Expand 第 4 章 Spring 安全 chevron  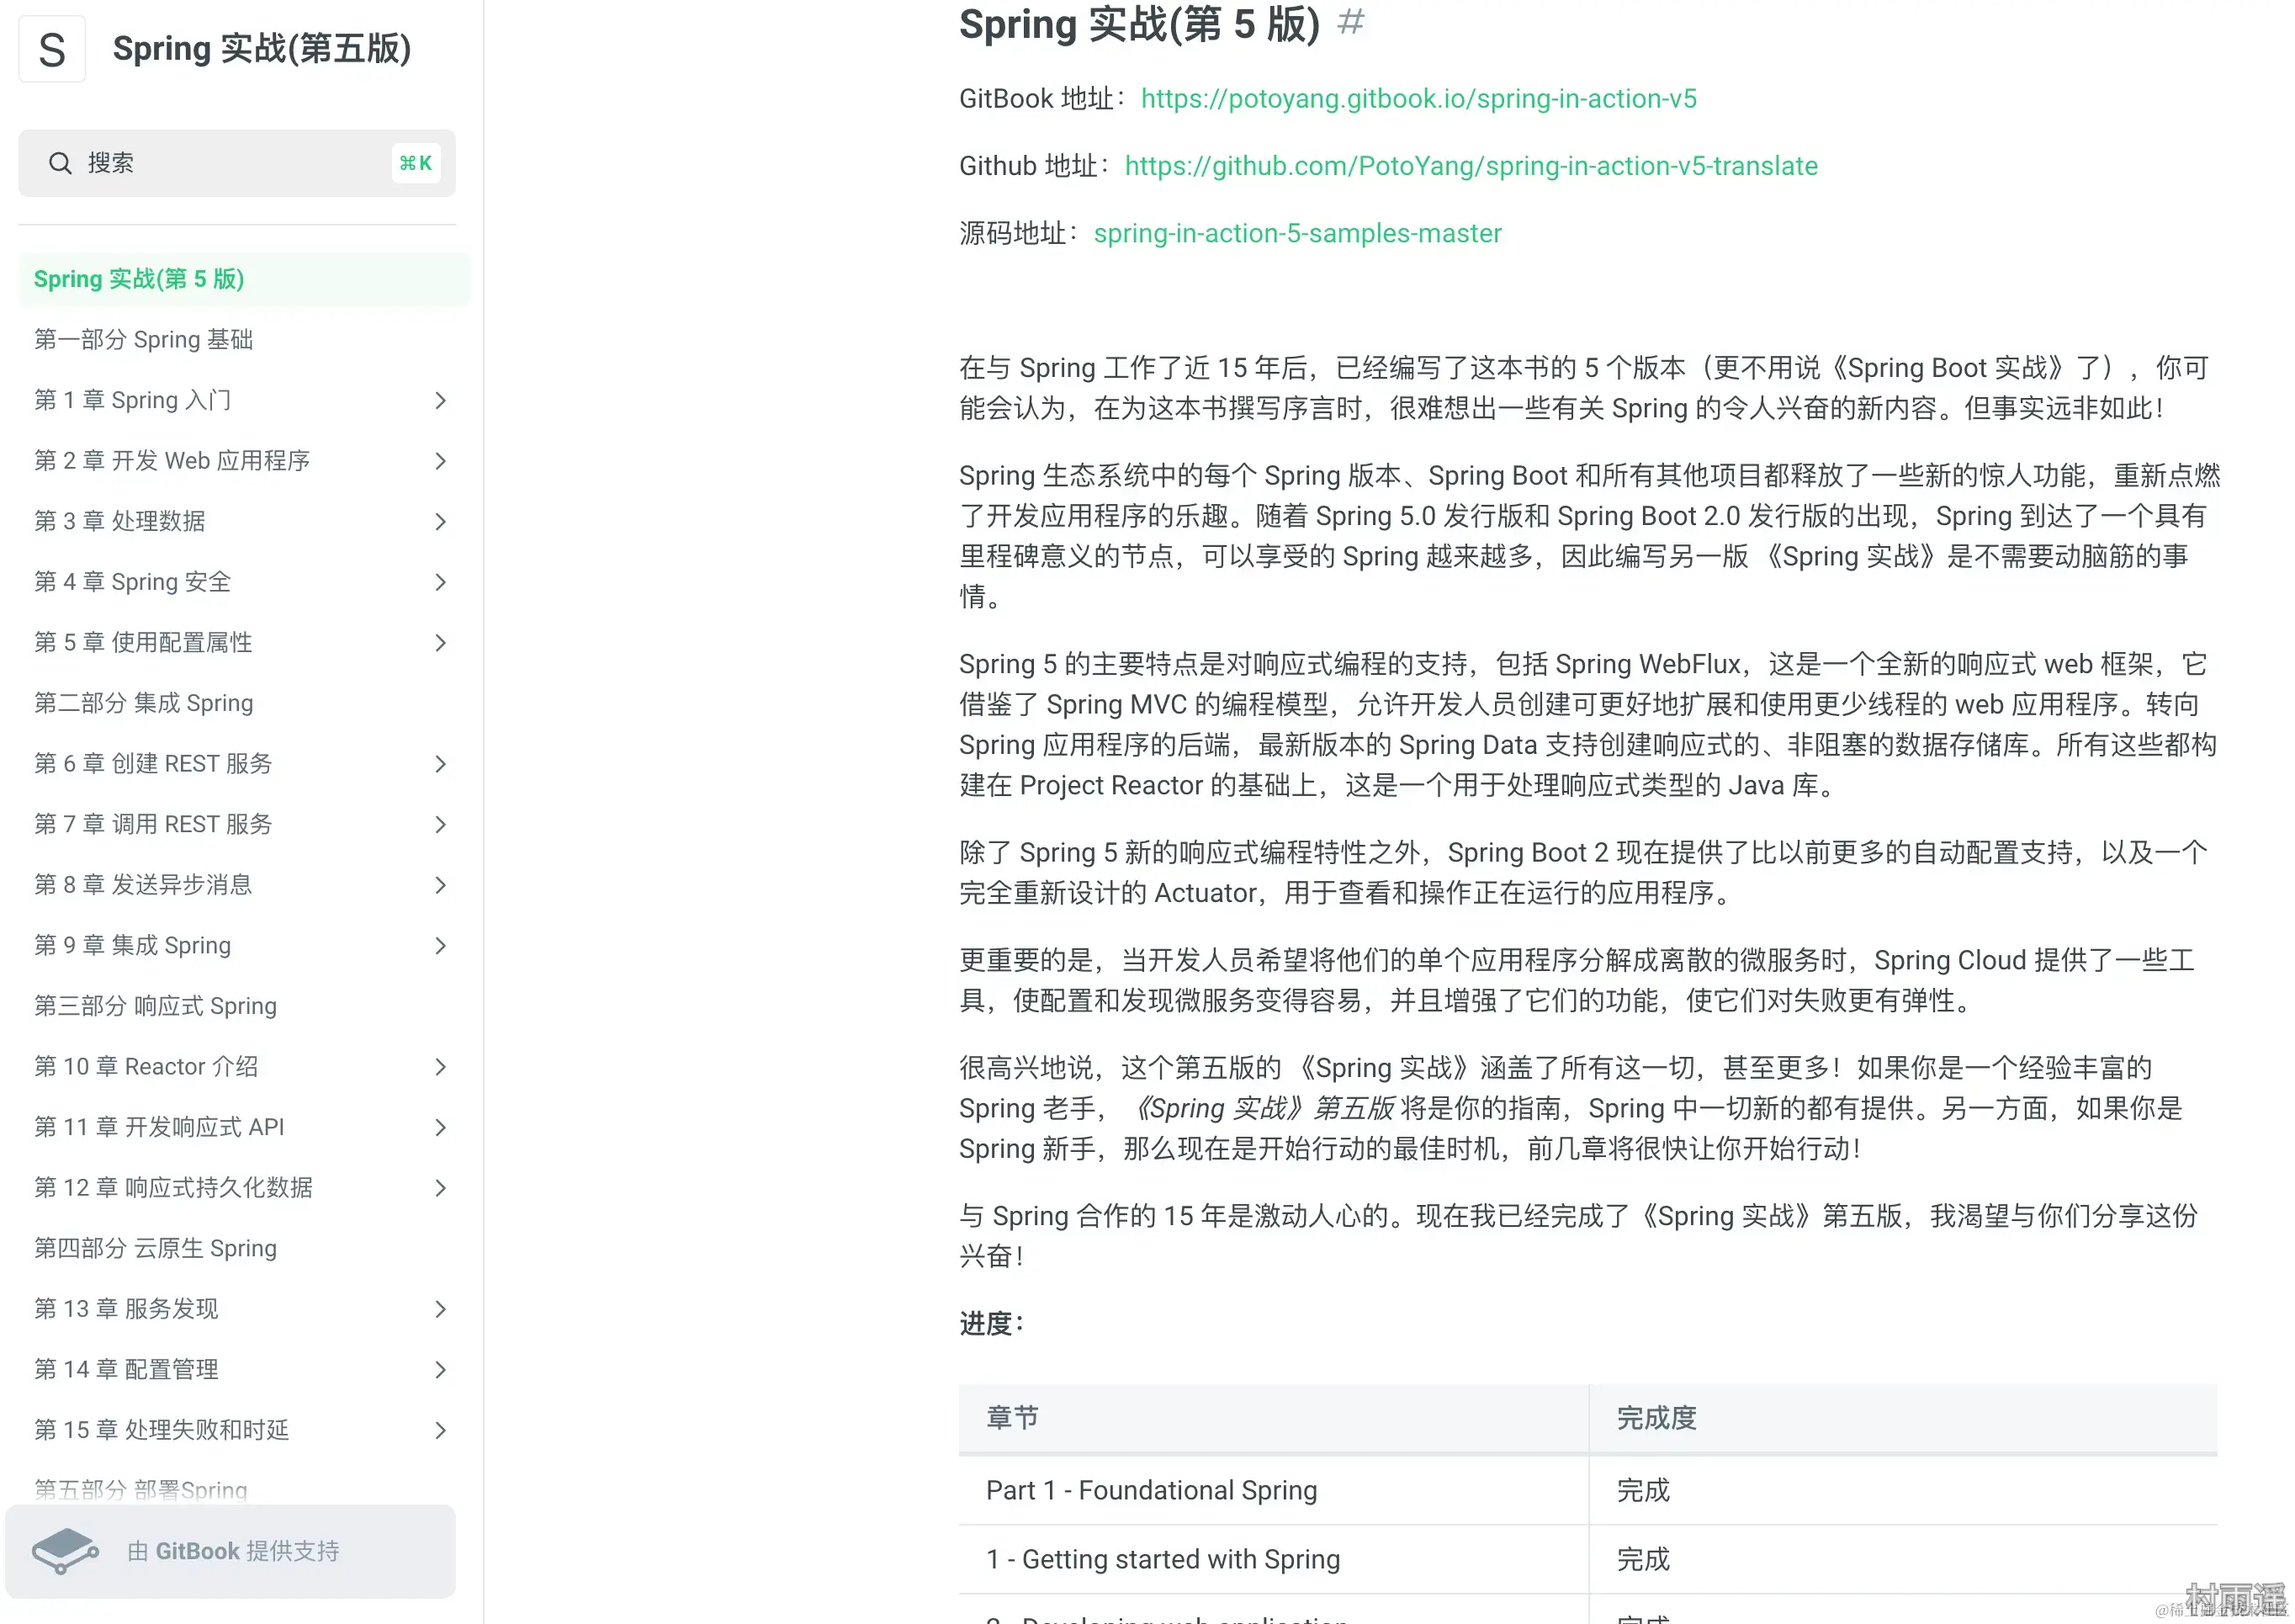tap(440, 582)
